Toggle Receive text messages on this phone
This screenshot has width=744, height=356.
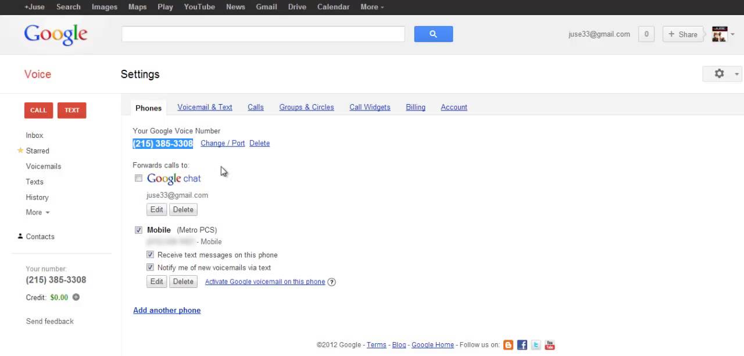point(150,255)
